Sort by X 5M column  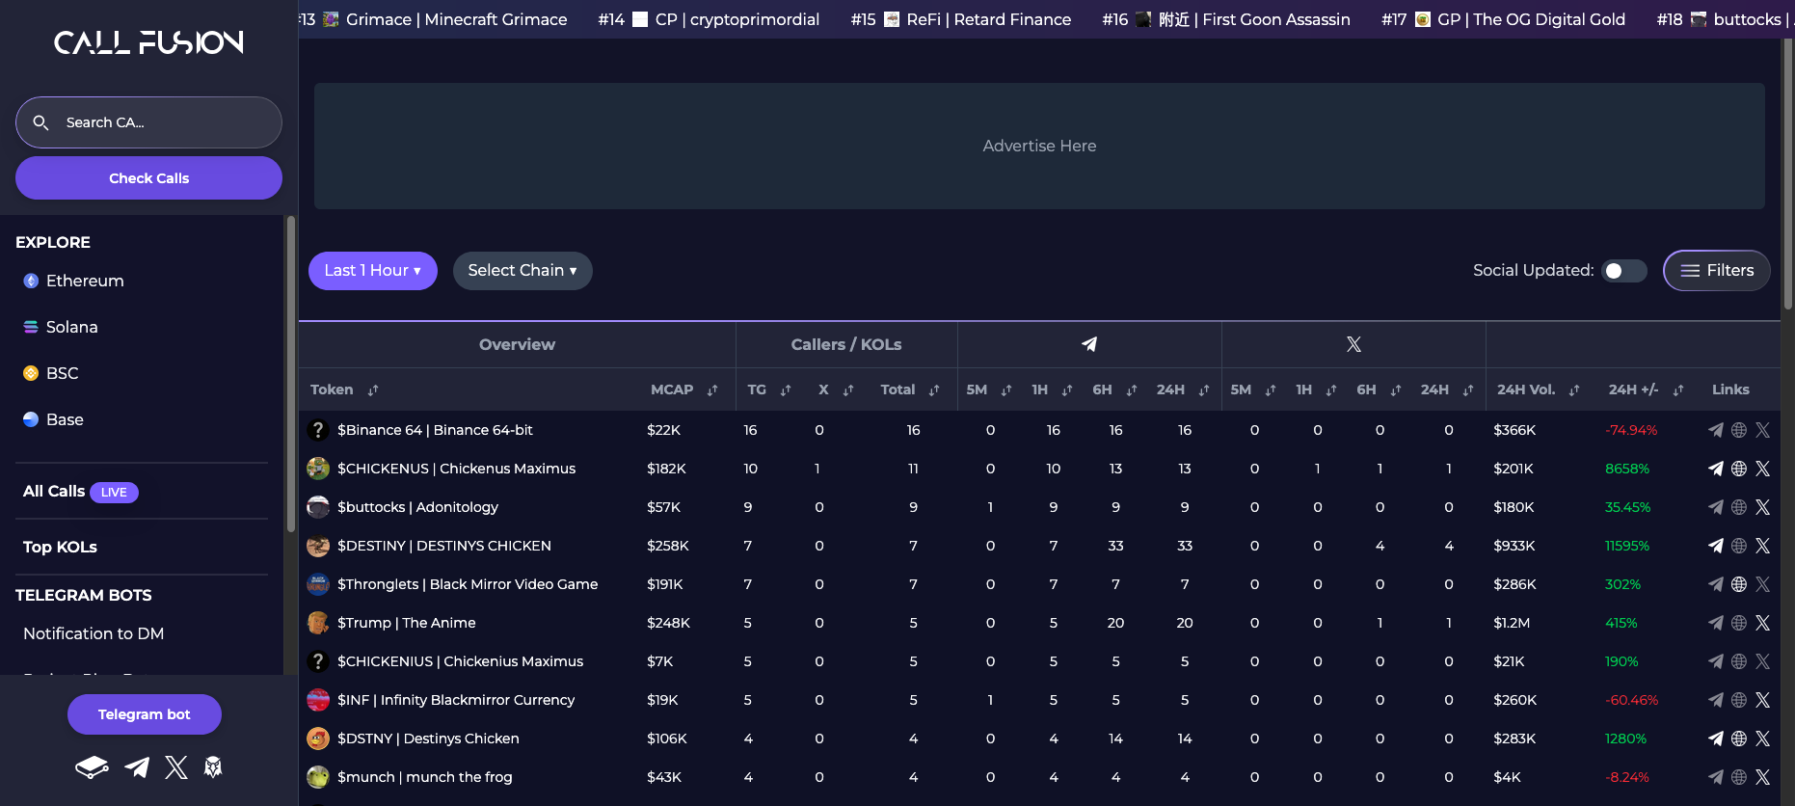[x=1271, y=390]
